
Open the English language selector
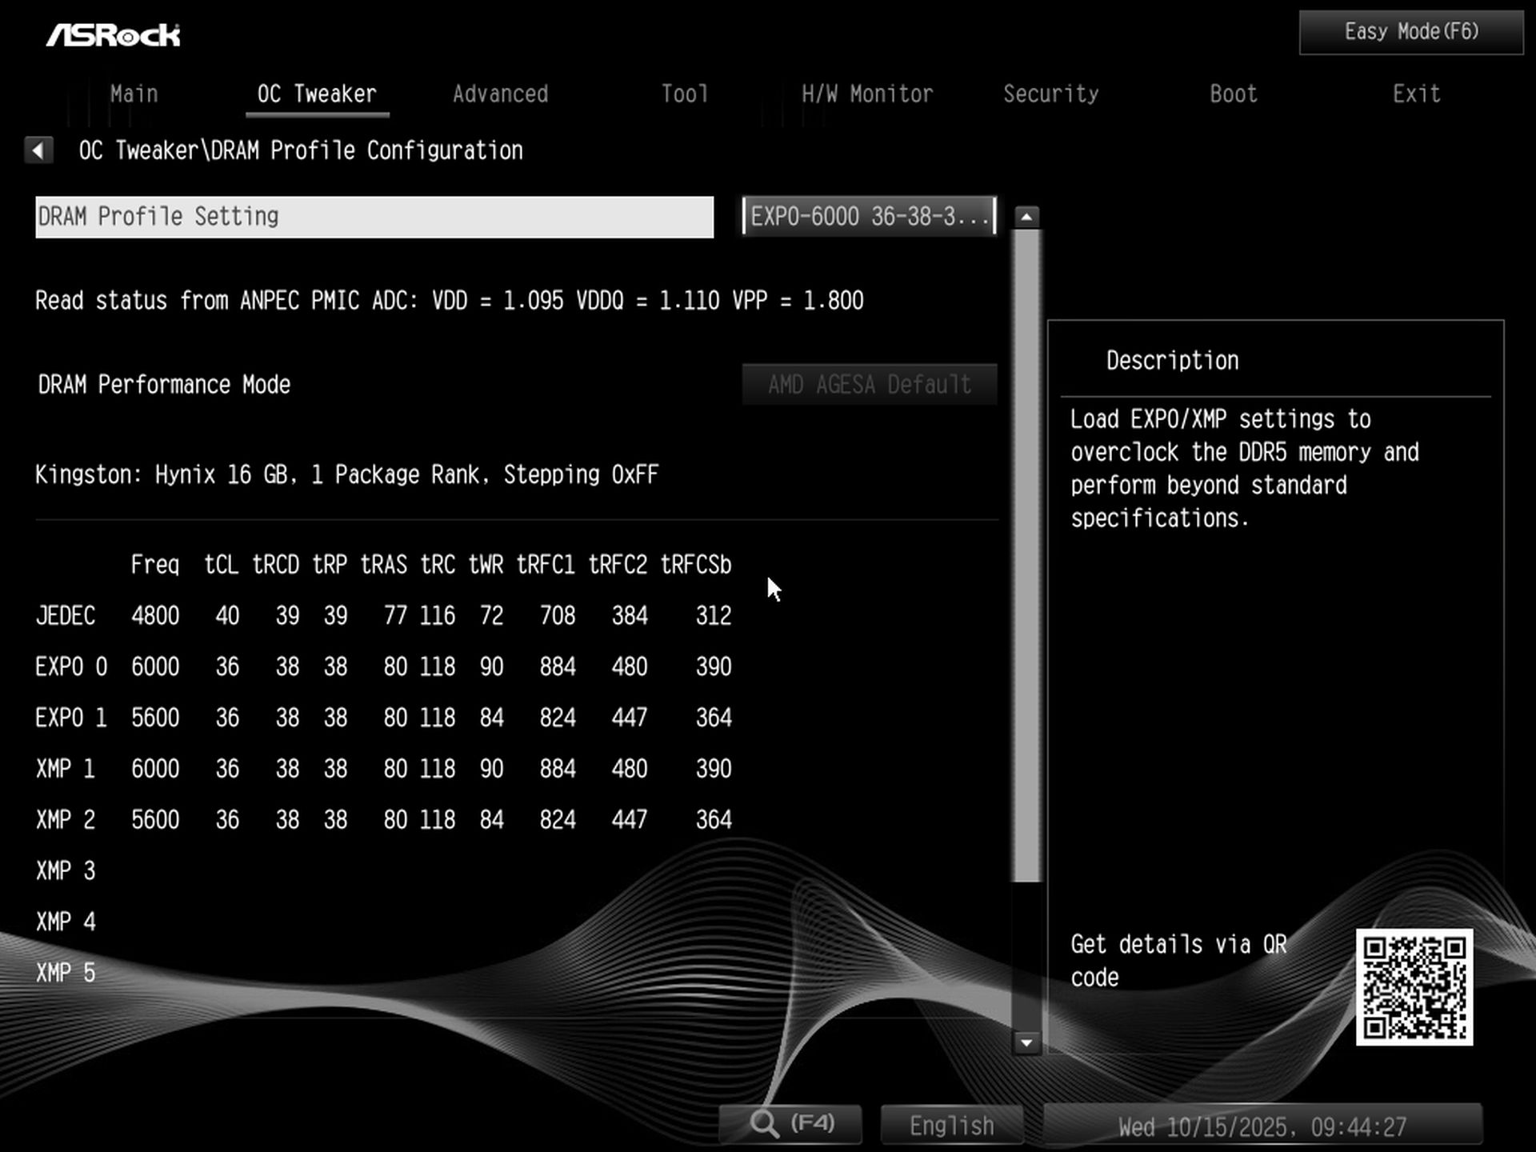951,1124
